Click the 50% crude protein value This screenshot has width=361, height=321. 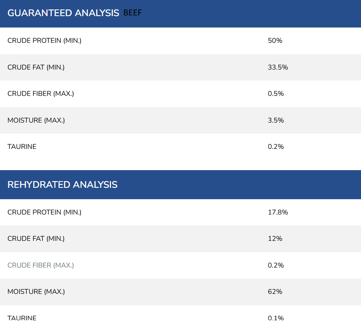click(x=275, y=40)
